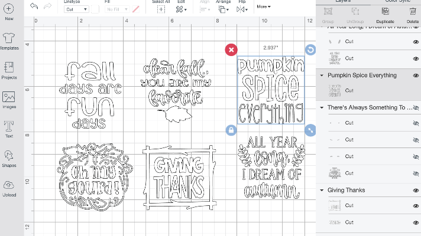421x236 pixels.
Task: Open the Linetype Cut dropdown
Action: click(x=76, y=9)
